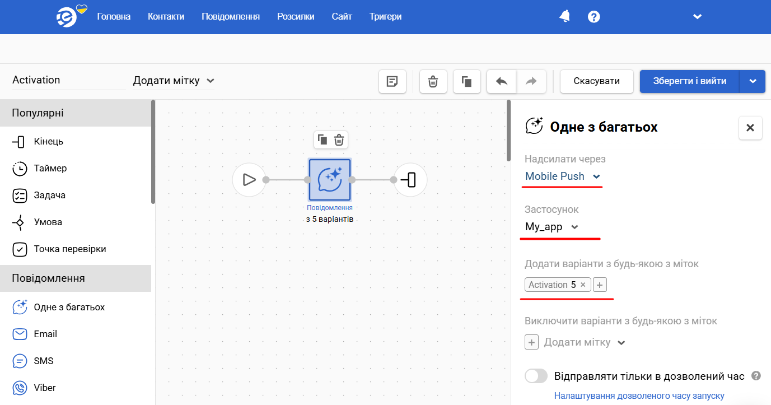Open the exclude Додати мітку dropdown
771x405 pixels.
point(585,342)
